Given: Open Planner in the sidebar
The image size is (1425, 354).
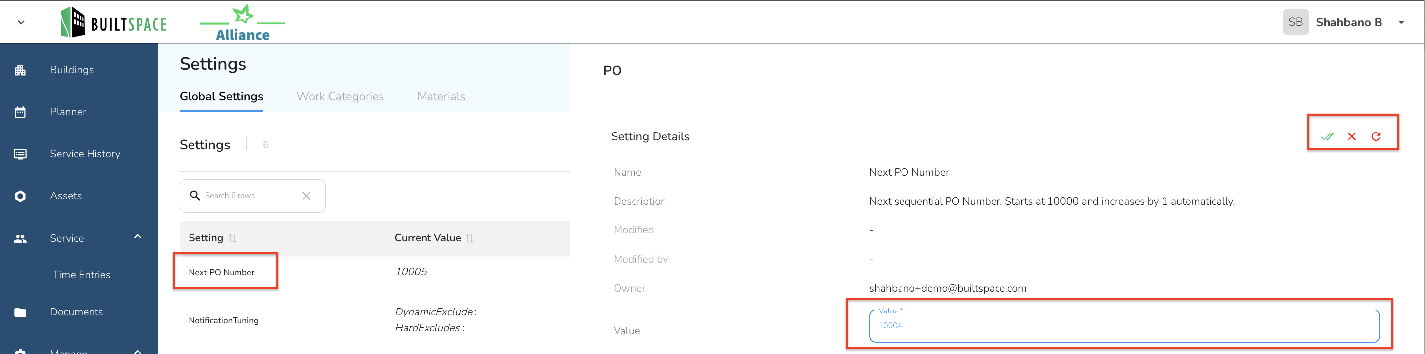Looking at the screenshot, I should tap(68, 112).
